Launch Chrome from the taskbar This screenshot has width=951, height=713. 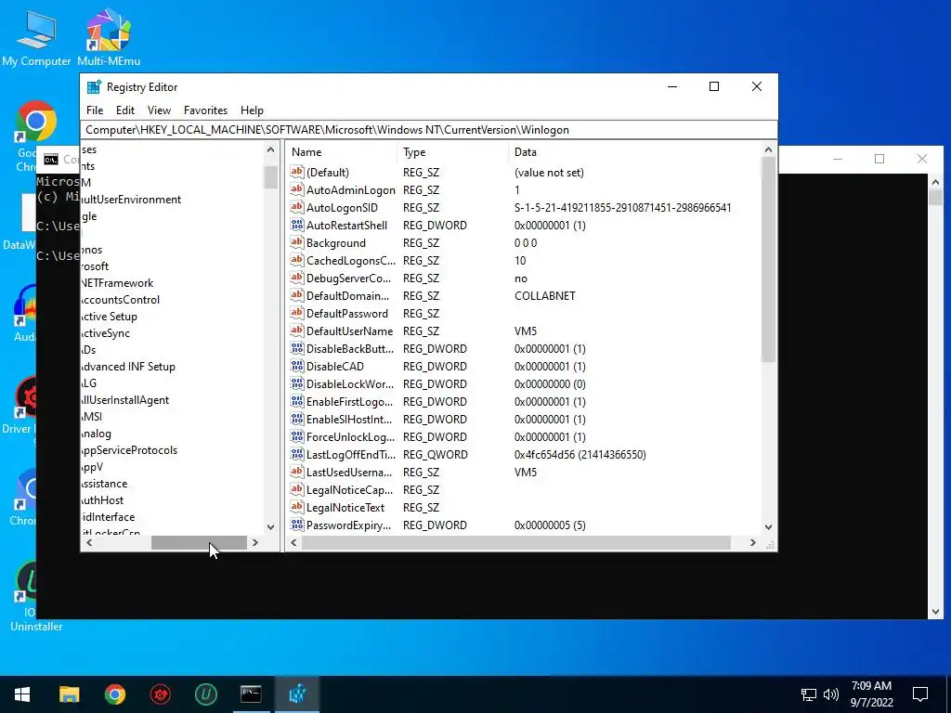[x=114, y=694]
